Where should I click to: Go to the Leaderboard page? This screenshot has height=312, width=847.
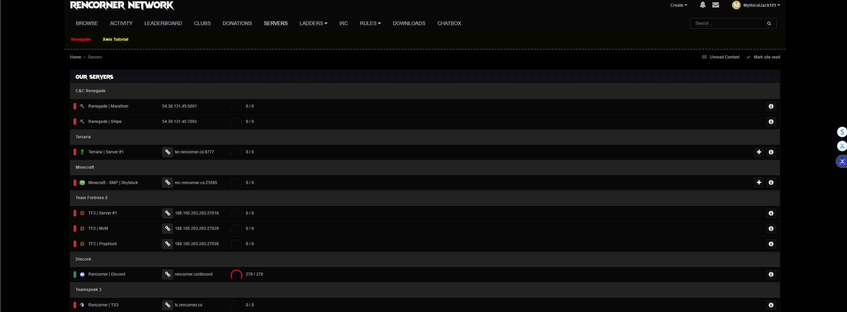tap(163, 23)
